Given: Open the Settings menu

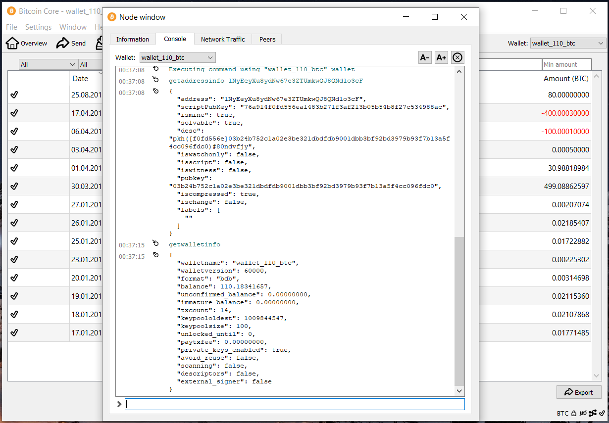Looking at the screenshot, I should [38, 27].
